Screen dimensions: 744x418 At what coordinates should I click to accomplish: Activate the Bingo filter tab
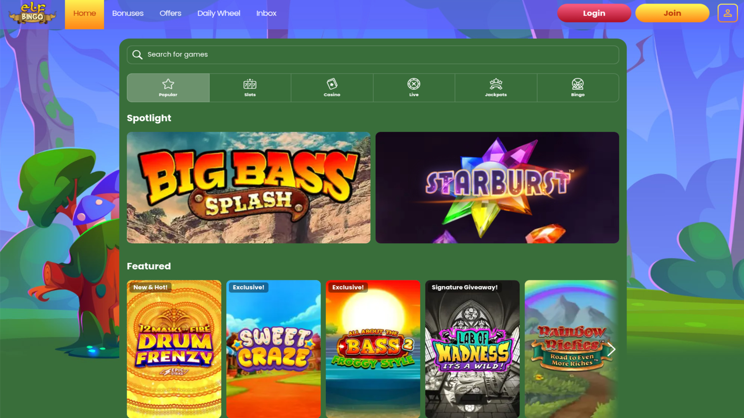coord(578,87)
